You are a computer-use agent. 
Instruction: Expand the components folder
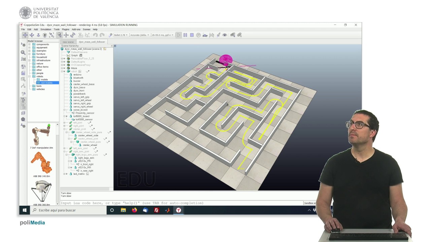coord(29,44)
